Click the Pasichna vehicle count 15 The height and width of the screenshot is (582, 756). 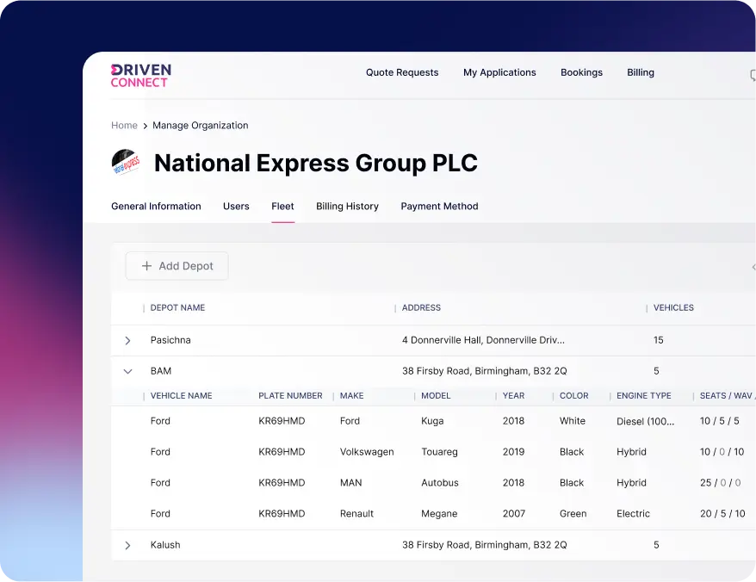[x=659, y=340]
